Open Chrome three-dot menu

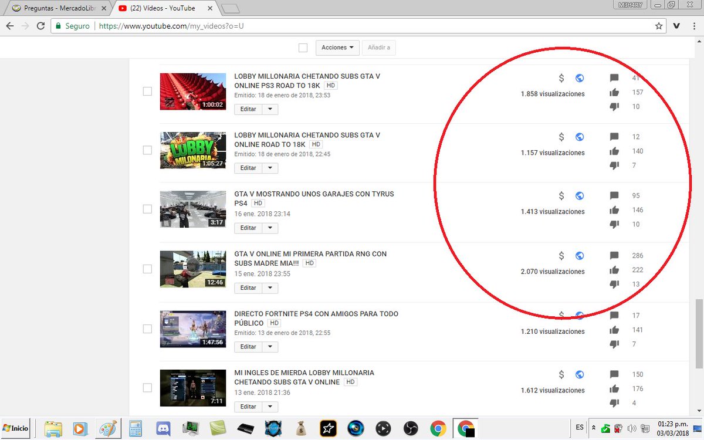[694, 26]
